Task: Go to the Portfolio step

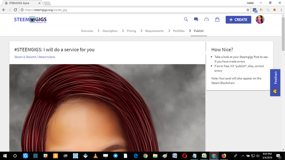Action: (178, 31)
